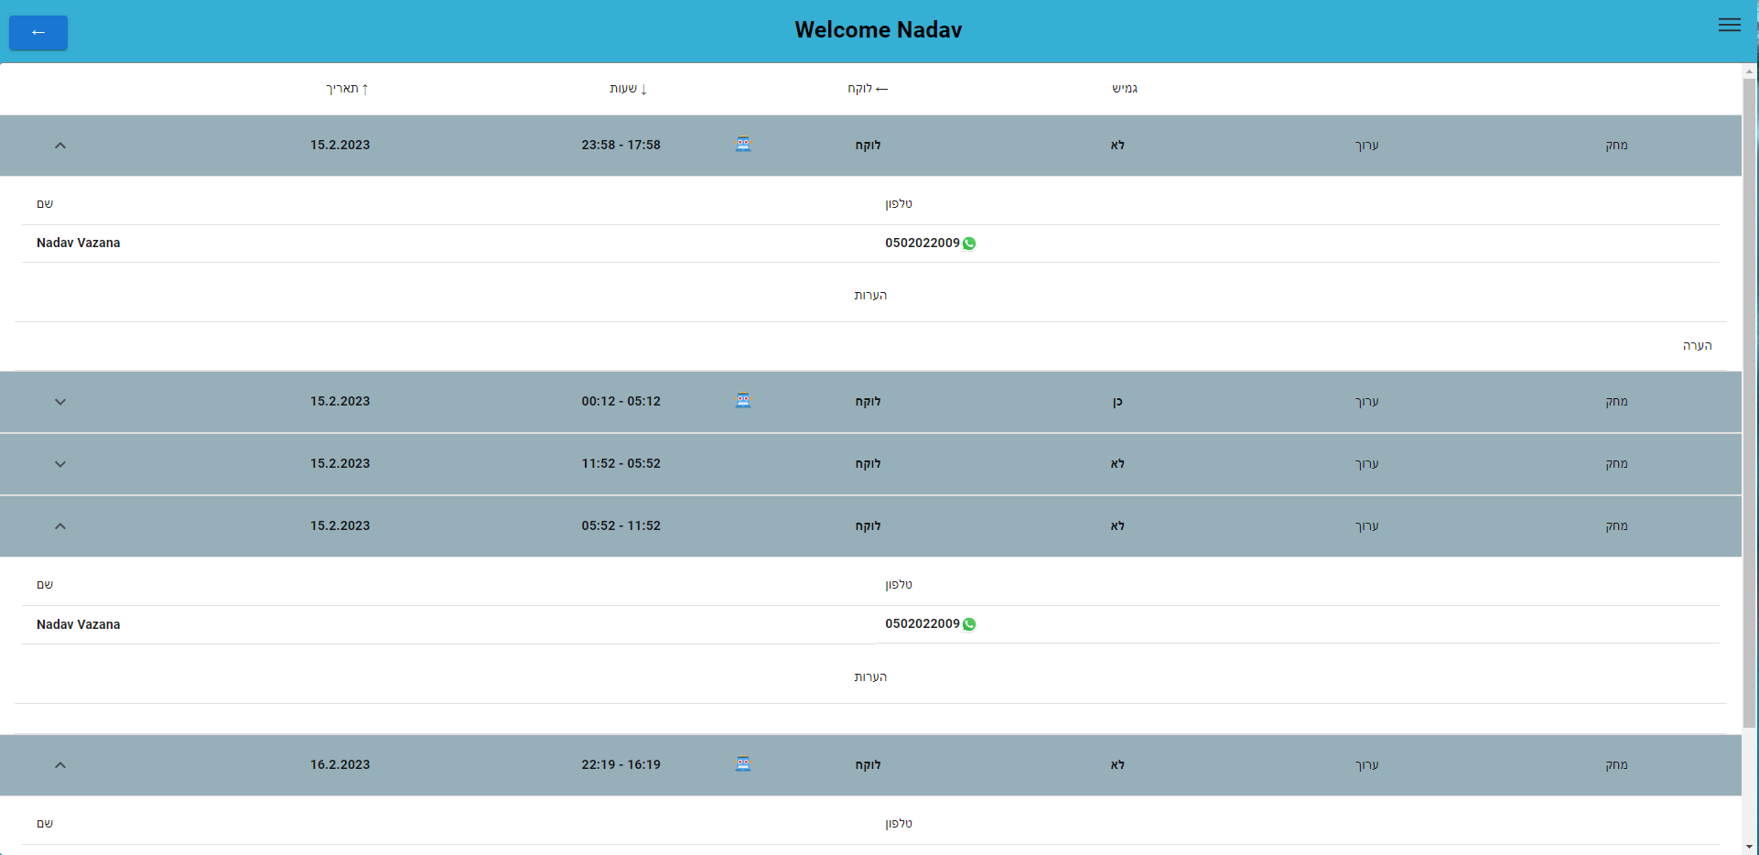Open WhatsApp icon under the 05:52 - 11:52 row
The image size is (1759, 855).
969,624
